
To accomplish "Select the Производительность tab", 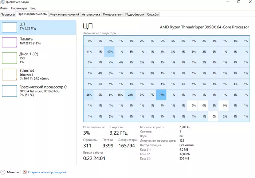I will coord(32,14).
